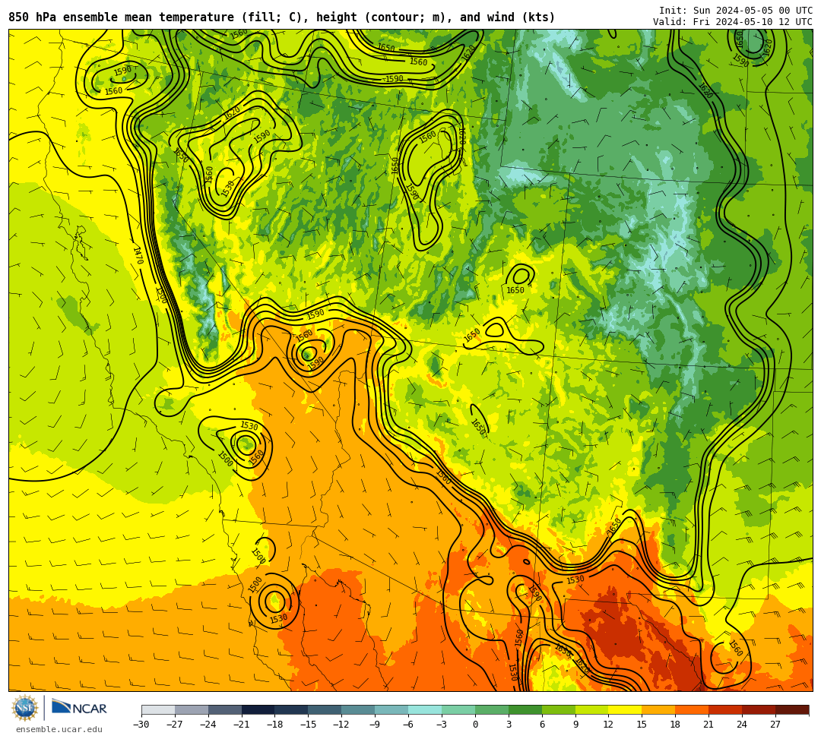Select the Valid date text
The height and width of the screenshot is (739, 821).
tap(733, 21)
